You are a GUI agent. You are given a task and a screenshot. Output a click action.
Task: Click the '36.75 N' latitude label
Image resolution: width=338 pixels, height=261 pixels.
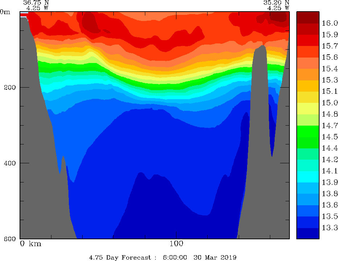click(x=36, y=3)
